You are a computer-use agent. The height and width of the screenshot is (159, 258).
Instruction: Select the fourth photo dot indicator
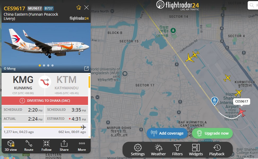click(53, 65)
